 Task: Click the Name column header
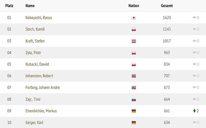[x=30, y=6]
